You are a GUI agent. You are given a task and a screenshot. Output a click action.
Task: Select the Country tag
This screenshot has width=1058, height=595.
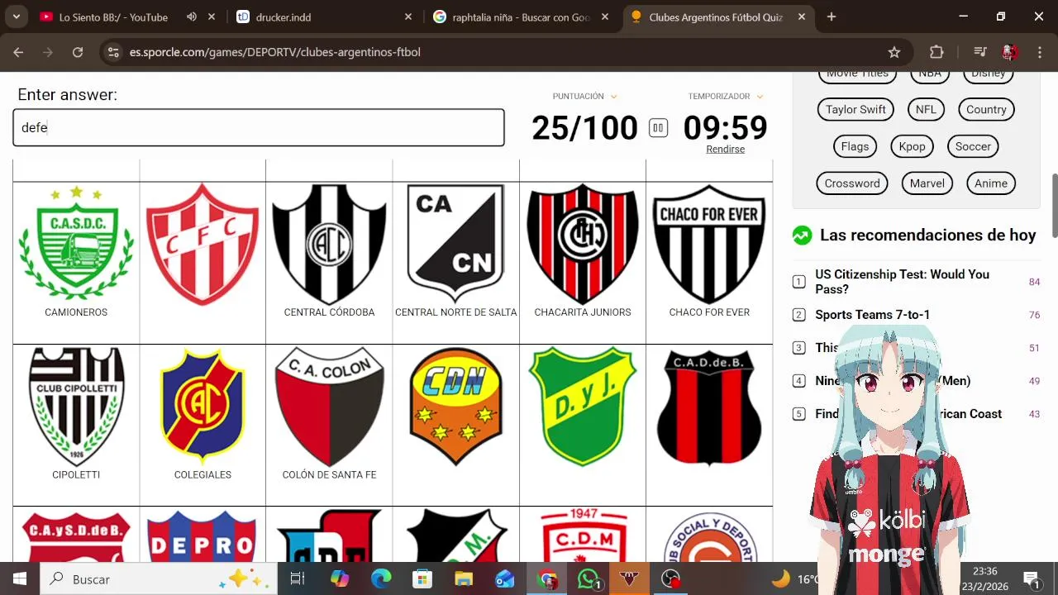pos(986,110)
